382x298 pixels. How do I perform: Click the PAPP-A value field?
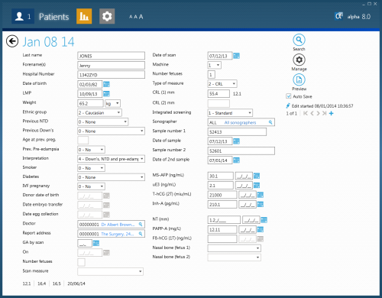tap(222, 229)
